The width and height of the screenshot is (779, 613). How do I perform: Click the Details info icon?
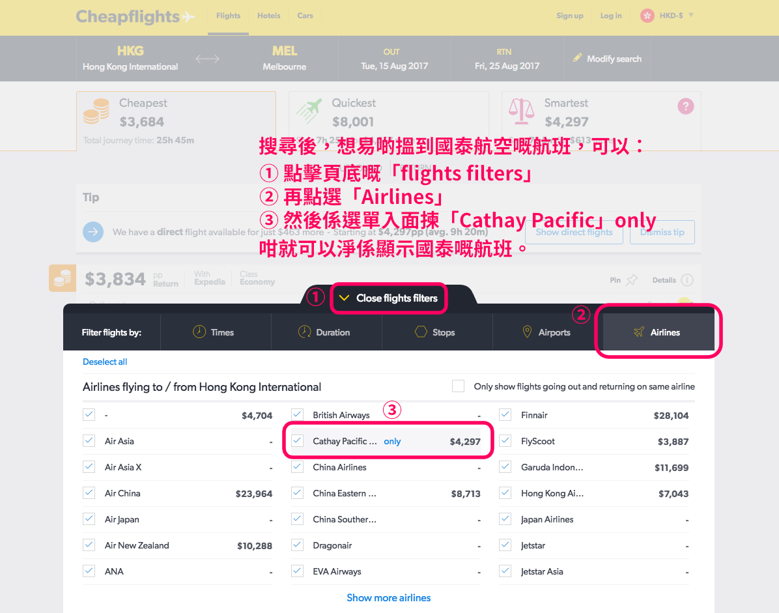coord(687,280)
